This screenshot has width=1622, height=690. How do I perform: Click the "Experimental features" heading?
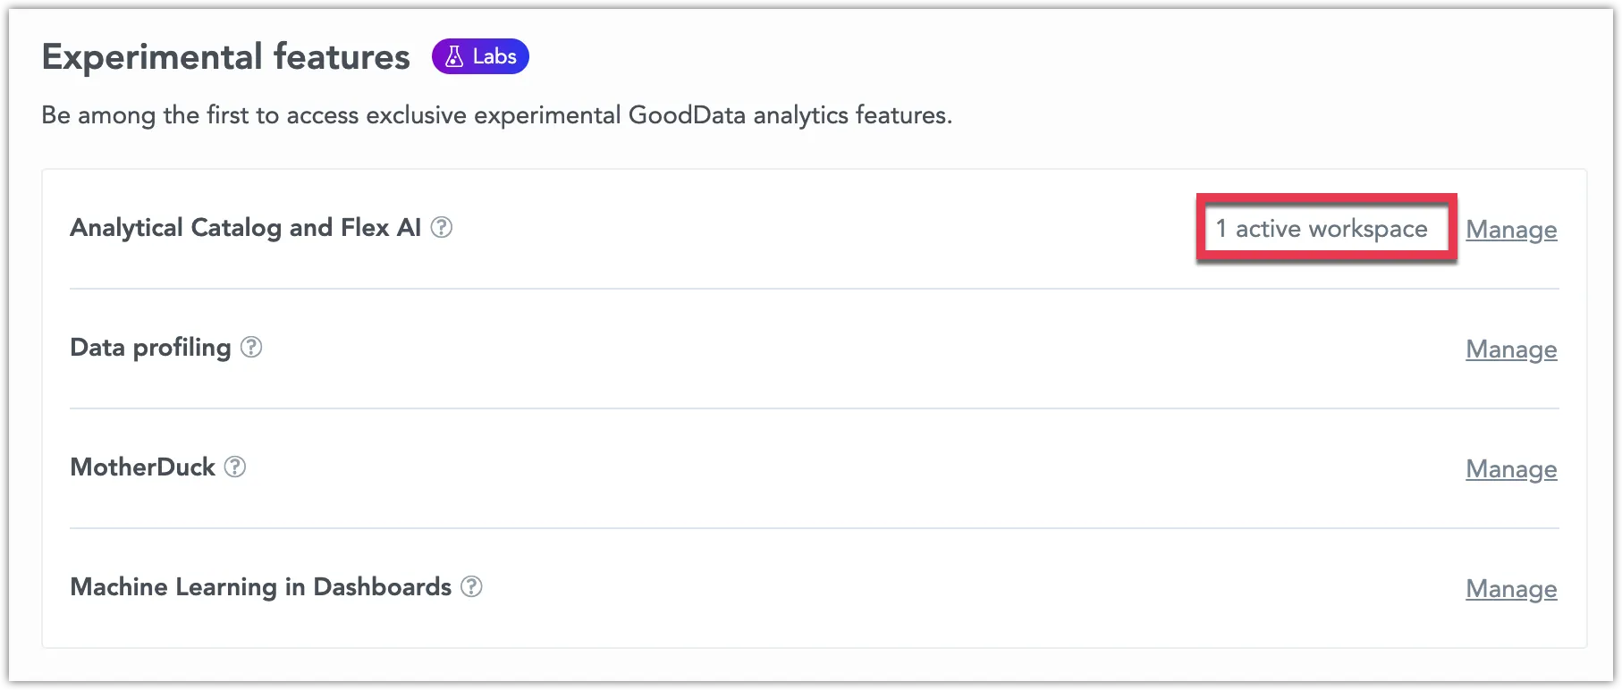point(226,55)
